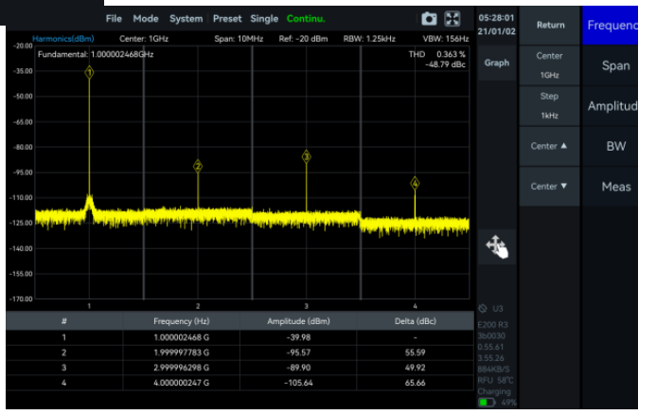The width and height of the screenshot is (656, 415).
Task: Click the Preset menu item
Action: 227,19
